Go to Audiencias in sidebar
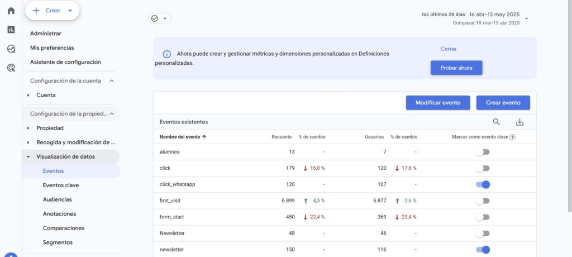 tap(57, 199)
